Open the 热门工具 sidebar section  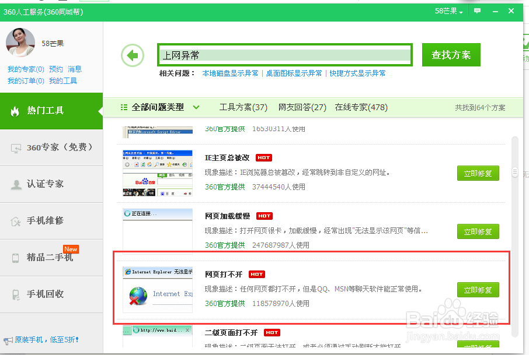pyautogui.click(x=51, y=111)
